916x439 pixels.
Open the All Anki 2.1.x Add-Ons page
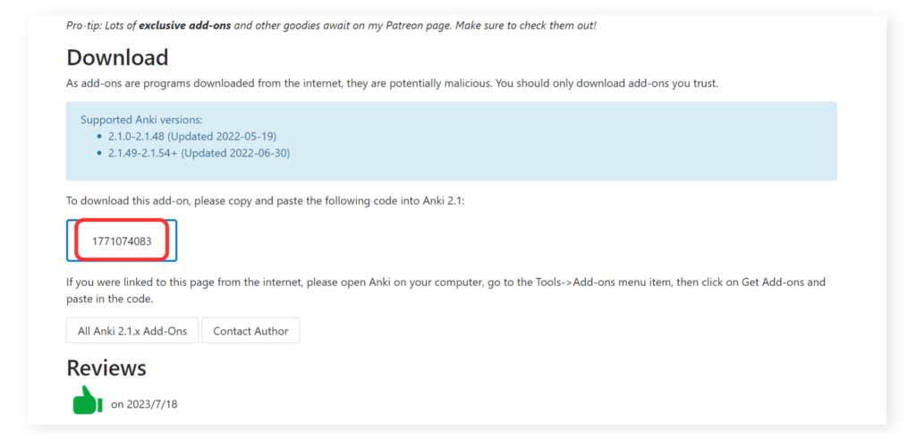[x=132, y=331]
